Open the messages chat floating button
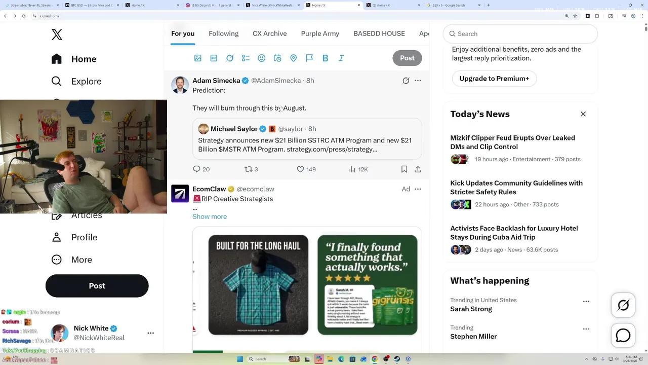 pyautogui.click(x=623, y=336)
